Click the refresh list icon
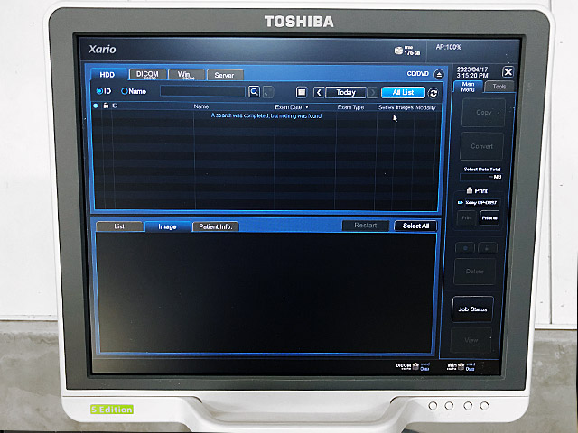This screenshot has width=578, height=433. pyautogui.click(x=433, y=93)
